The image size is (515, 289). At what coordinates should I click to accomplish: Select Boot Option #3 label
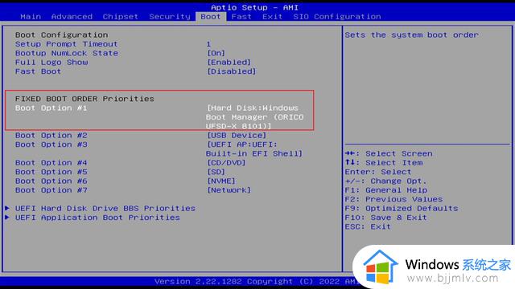click(x=51, y=144)
